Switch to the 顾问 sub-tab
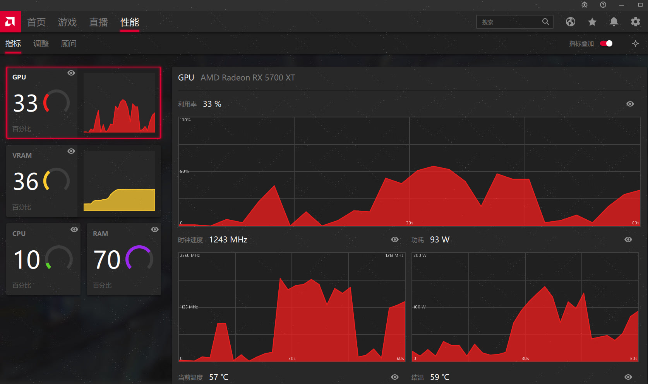The width and height of the screenshot is (648, 384). [69, 44]
